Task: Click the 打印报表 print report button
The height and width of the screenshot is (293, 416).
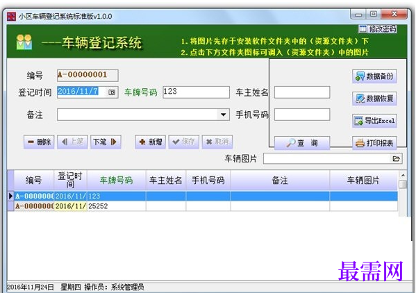Action: [374, 143]
